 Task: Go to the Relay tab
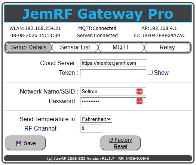(x=167, y=48)
